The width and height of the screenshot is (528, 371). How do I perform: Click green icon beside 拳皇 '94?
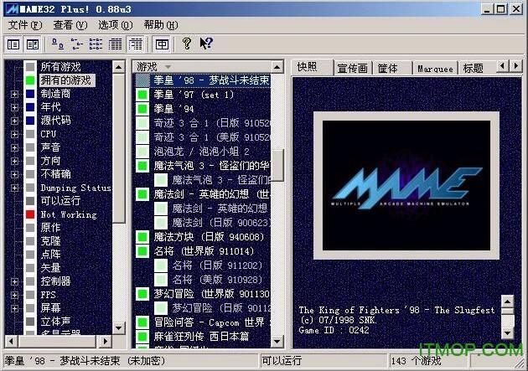click(x=142, y=109)
